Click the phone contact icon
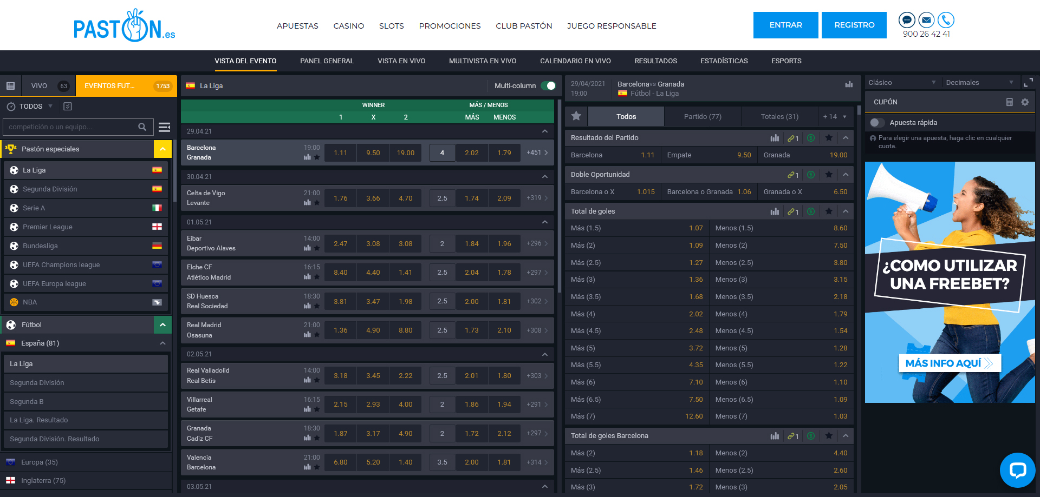Screen dimensions: 1040x497 tap(946, 20)
